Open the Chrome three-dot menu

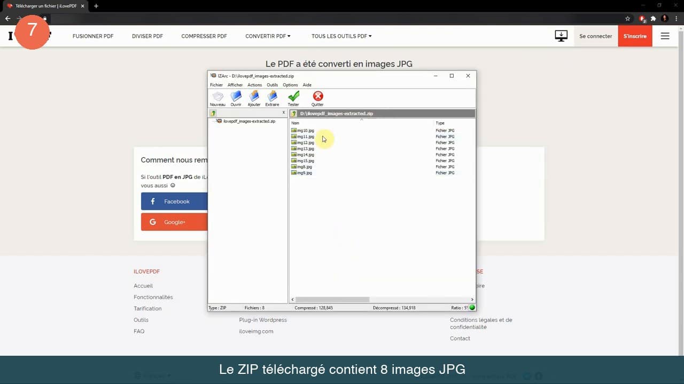coord(677,18)
